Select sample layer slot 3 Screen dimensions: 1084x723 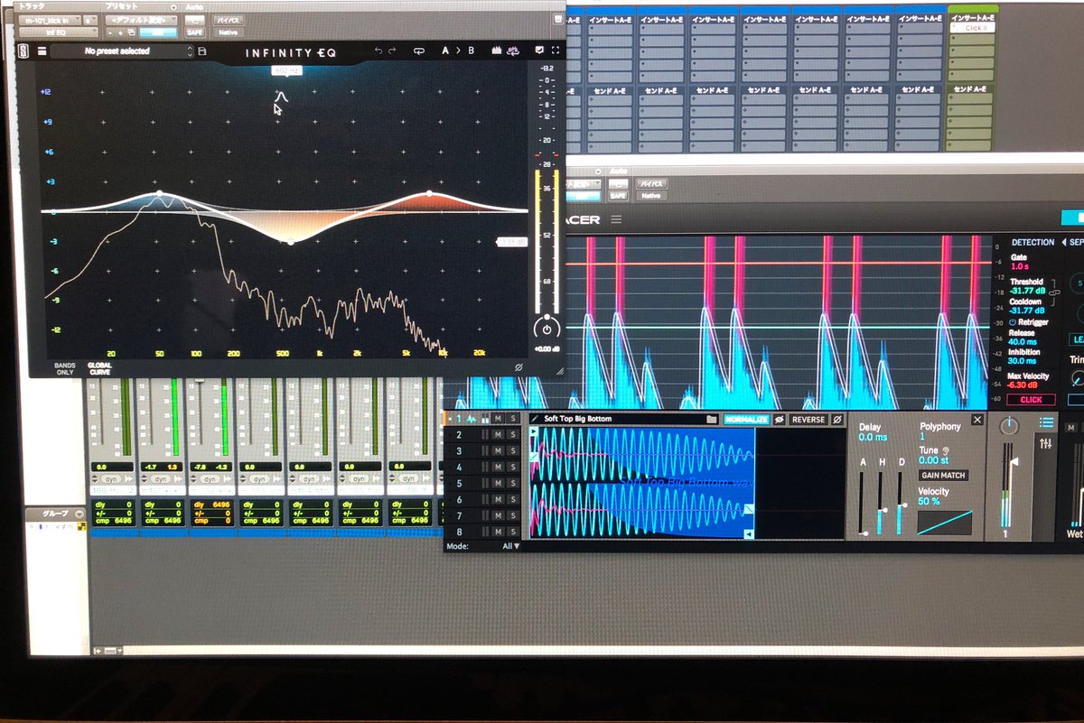[x=459, y=450]
